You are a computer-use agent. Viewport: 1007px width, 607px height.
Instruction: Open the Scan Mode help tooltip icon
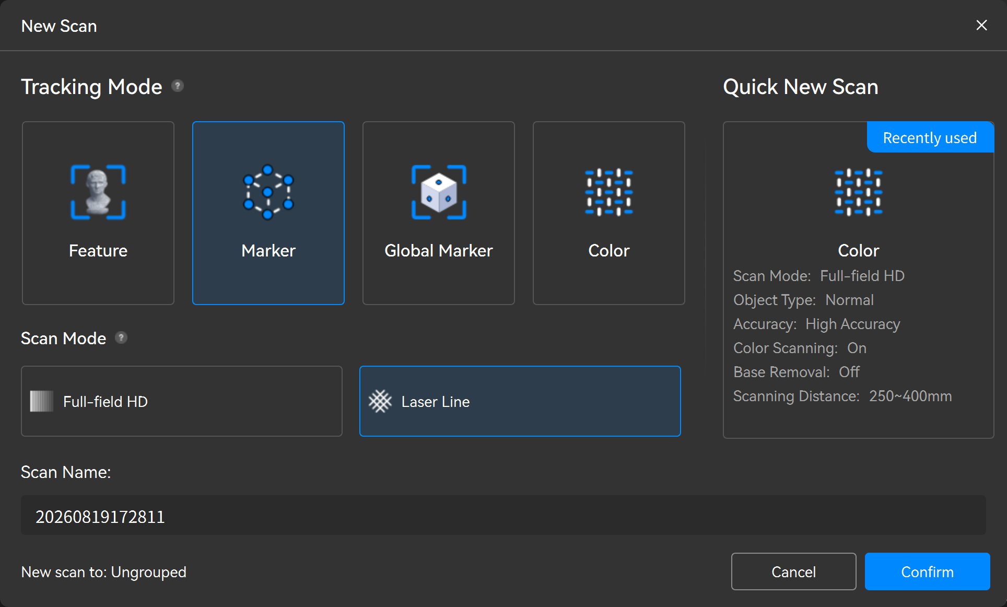[121, 337]
